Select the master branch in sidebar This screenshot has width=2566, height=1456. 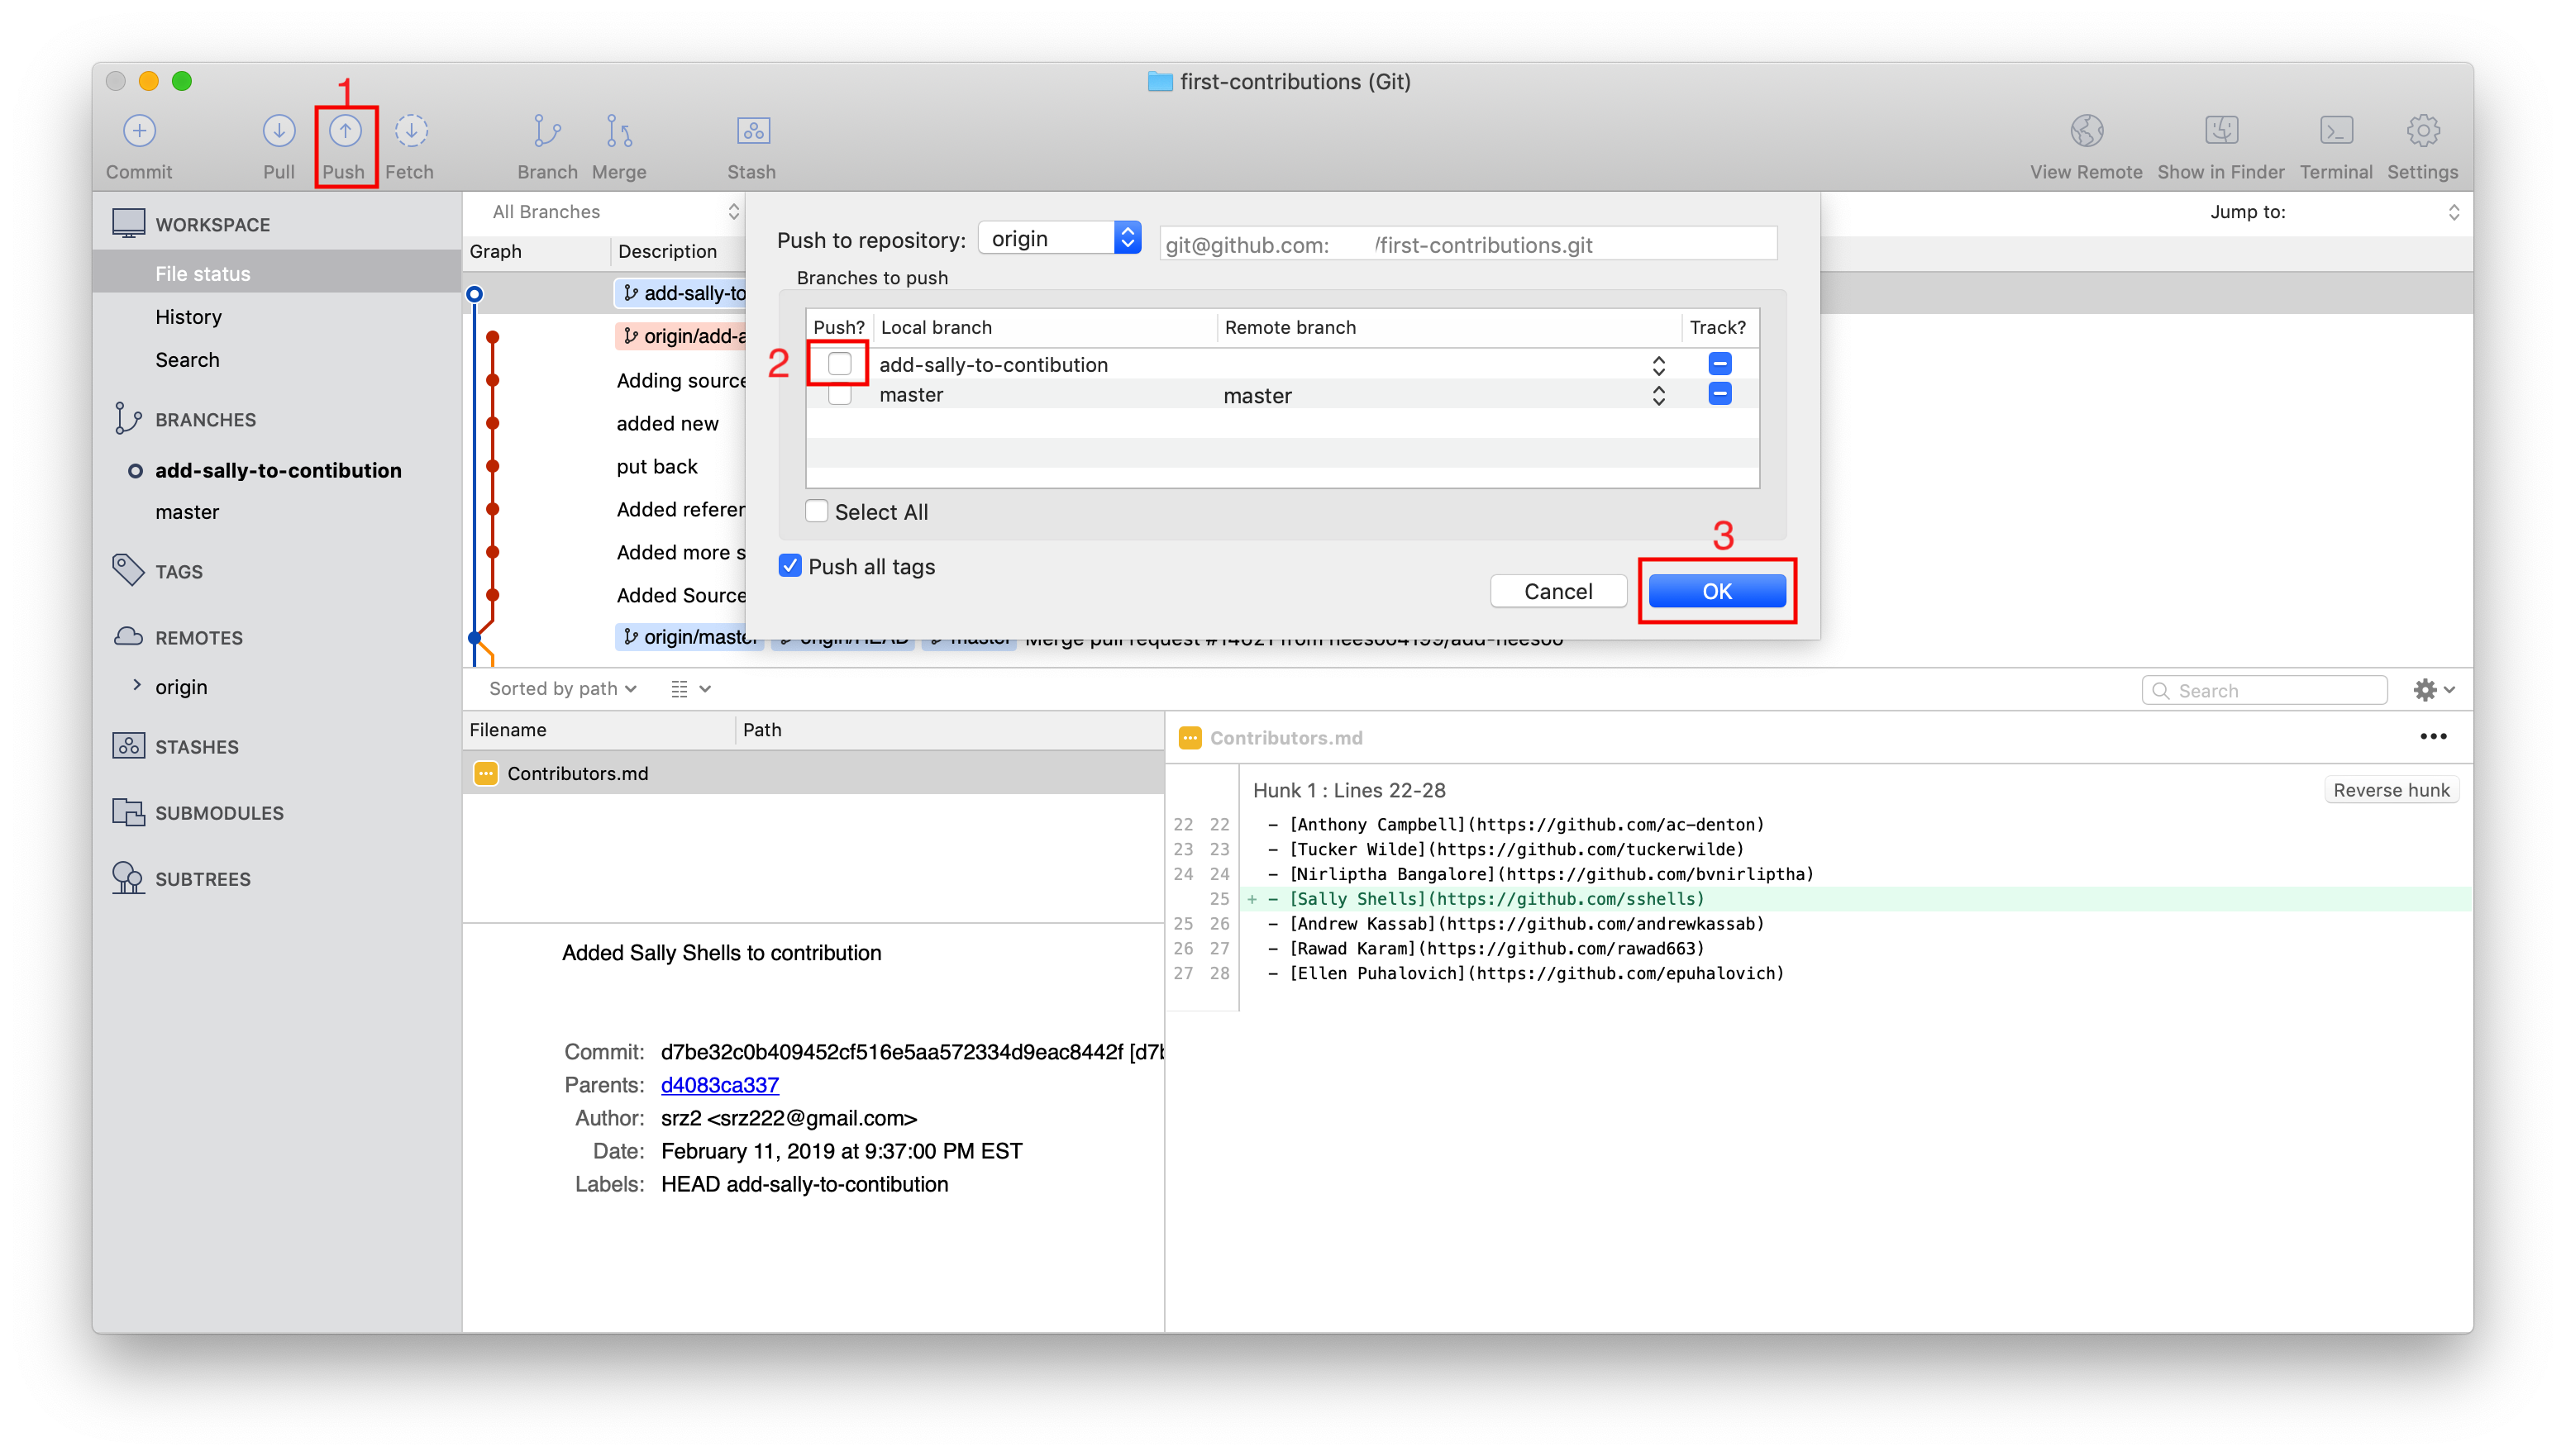[x=187, y=512]
